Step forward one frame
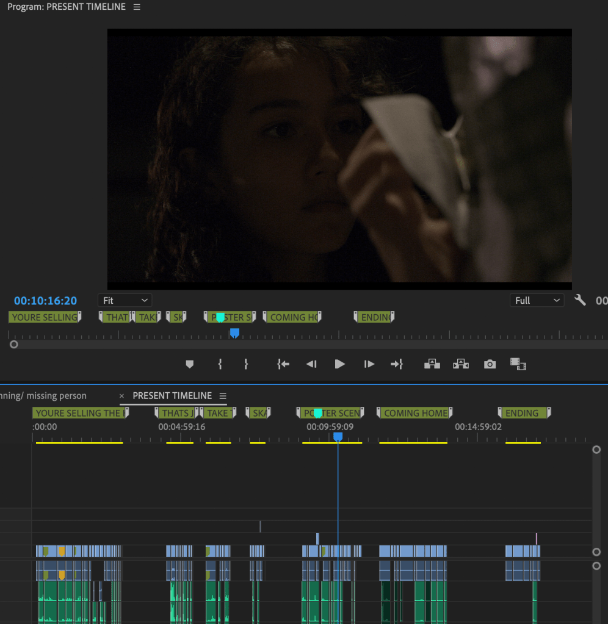The height and width of the screenshot is (624, 608). 369,364
